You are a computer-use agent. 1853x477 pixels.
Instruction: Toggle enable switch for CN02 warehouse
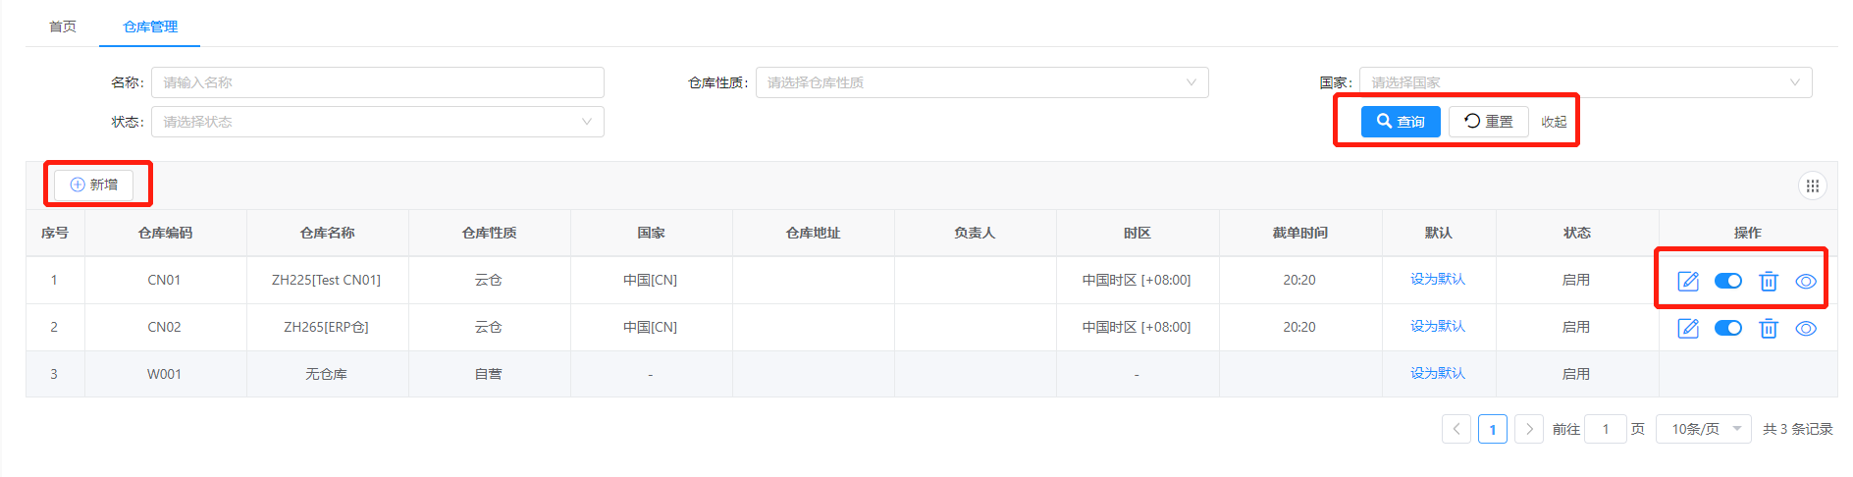tap(1727, 328)
